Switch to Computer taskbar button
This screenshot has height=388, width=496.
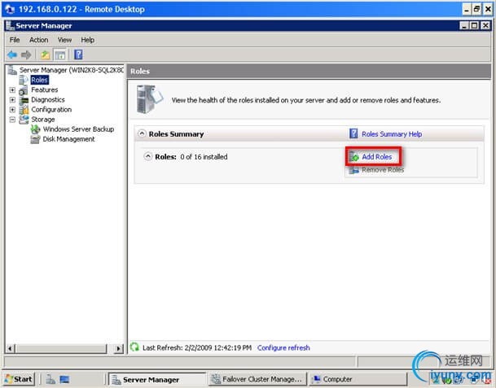(x=358, y=379)
